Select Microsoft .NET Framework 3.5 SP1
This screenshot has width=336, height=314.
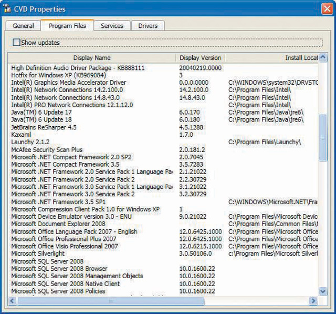[x=58, y=202]
